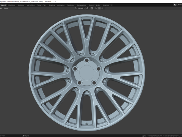This screenshot has height=137, width=182.
Task: Open the Scripting workspace tab
Action: click(106, 5)
